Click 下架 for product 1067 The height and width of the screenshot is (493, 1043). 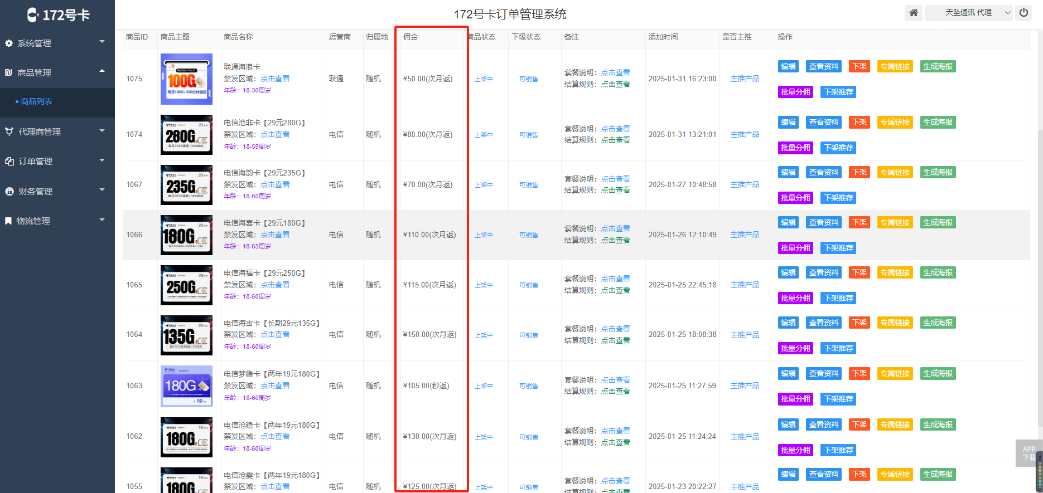[x=859, y=172]
